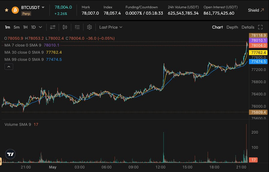
Task: Change the candlestick chart type icon
Action: (x=65, y=27)
